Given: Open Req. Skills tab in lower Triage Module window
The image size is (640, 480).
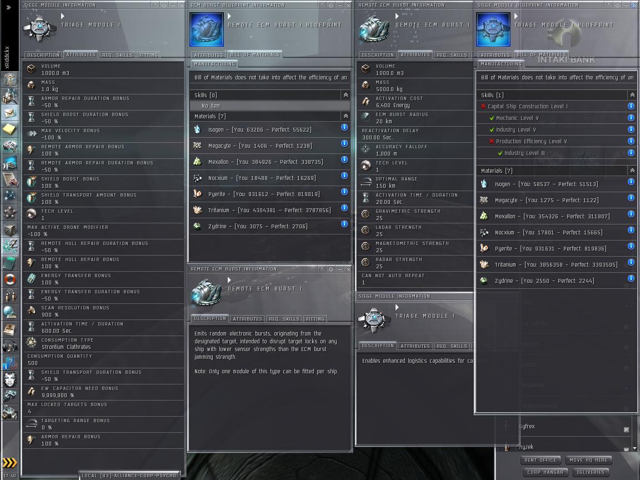Looking at the screenshot, I should coord(452,346).
